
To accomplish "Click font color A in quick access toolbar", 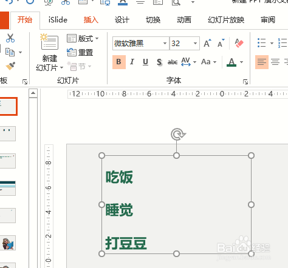I will (x=123, y=2).
